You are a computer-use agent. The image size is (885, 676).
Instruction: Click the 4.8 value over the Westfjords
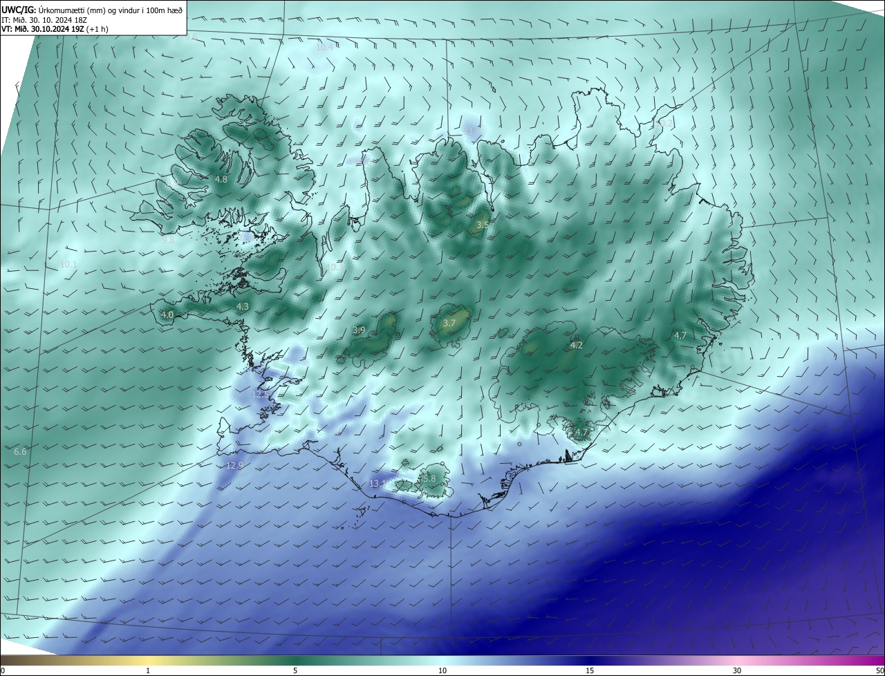click(221, 179)
